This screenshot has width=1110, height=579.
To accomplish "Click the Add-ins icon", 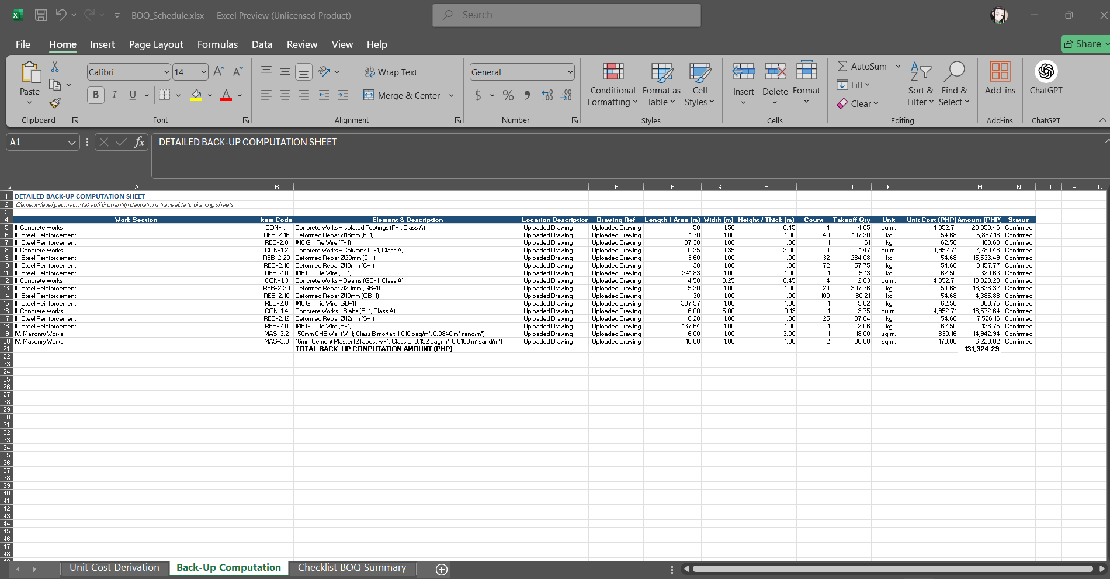I will [1000, 78].
